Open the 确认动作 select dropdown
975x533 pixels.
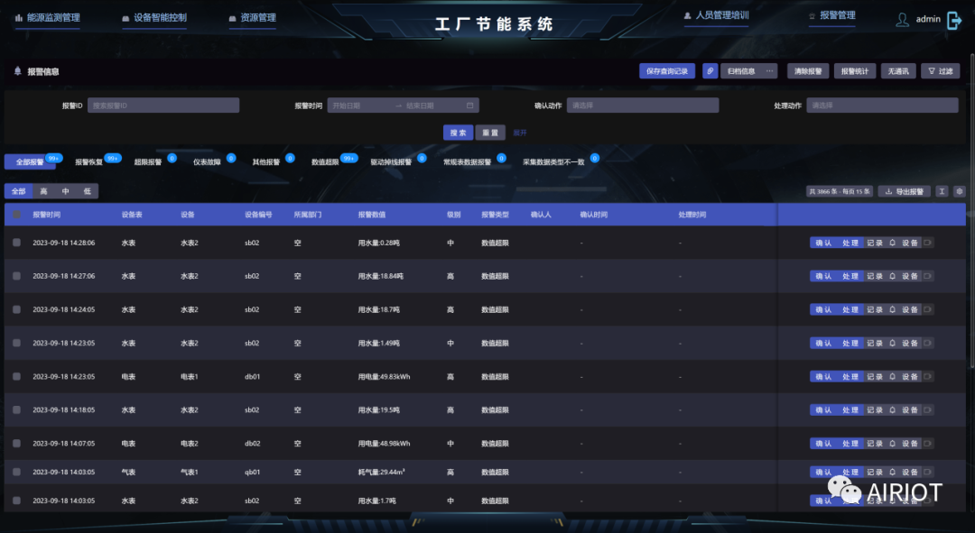[x=643, y=106]
